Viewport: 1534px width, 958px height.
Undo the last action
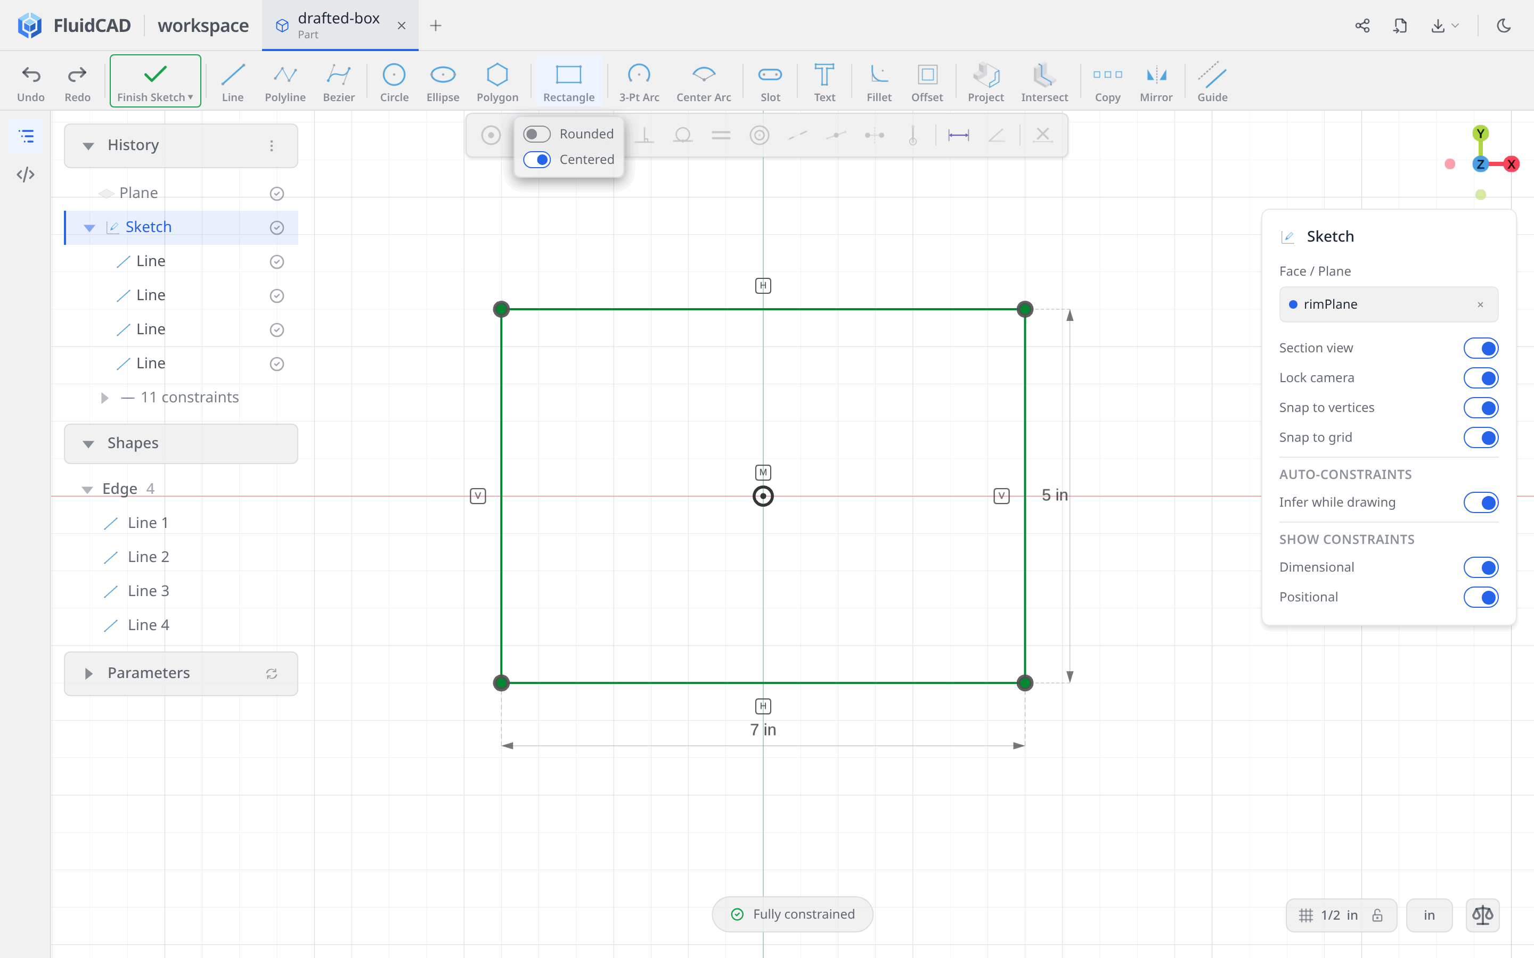pyautogui.click(x=30, y=82)
